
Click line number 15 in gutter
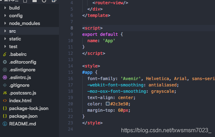pos(71,72)
